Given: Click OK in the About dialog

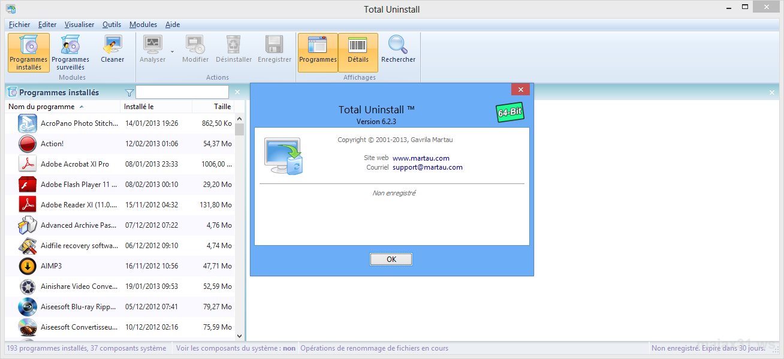Looking at the screenshot, I should pos(391,260).
